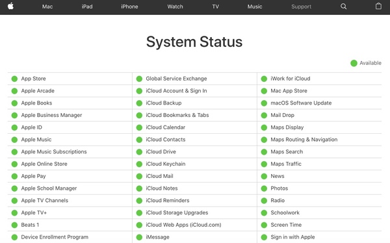Click the status dot for iCloud Keychain

139,164
